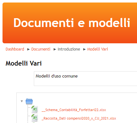Download __Schema_Contabilità_Forfettari22.xlsx file
This screenshot has height=123, width=137.
(74, 110)
